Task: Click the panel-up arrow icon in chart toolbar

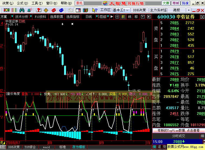Action: 143,16
